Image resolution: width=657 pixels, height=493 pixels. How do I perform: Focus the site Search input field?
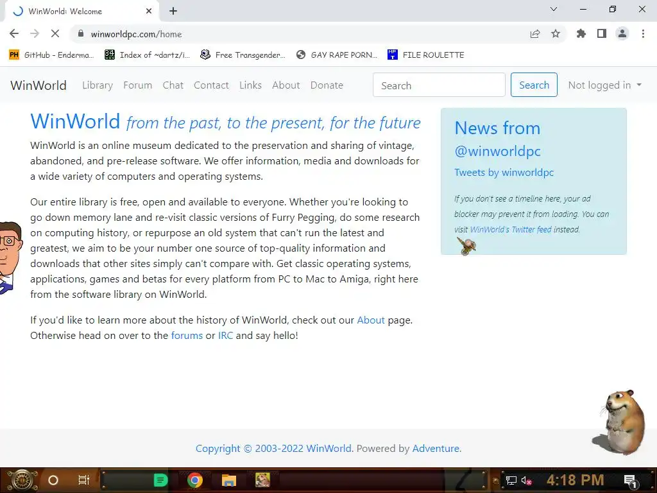(x=439, y=85)
